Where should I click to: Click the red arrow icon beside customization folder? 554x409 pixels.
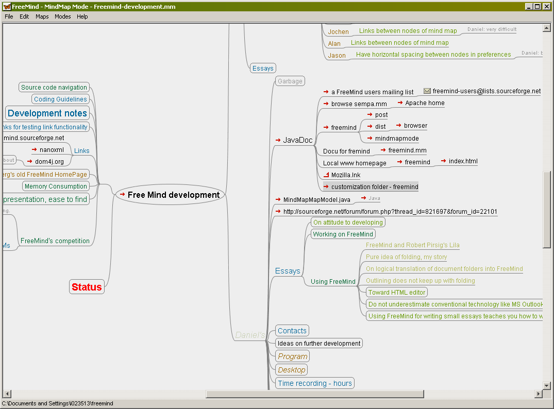(x=326, y=186)
